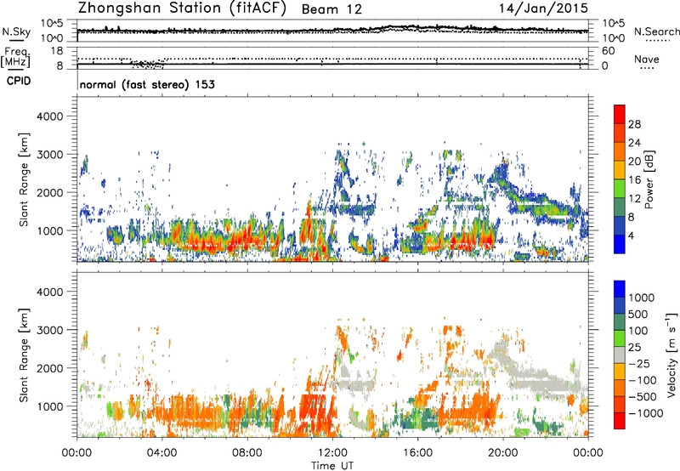Click the "25" velocity color bar label
The width and height of the screenshot is (680, 471).
click(634, 348)
